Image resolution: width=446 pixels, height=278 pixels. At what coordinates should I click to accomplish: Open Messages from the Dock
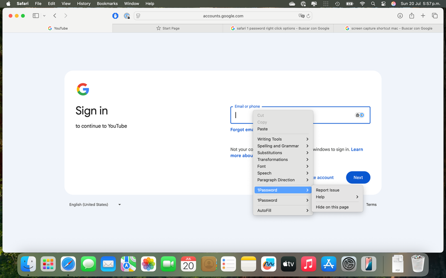pos(88,264)
